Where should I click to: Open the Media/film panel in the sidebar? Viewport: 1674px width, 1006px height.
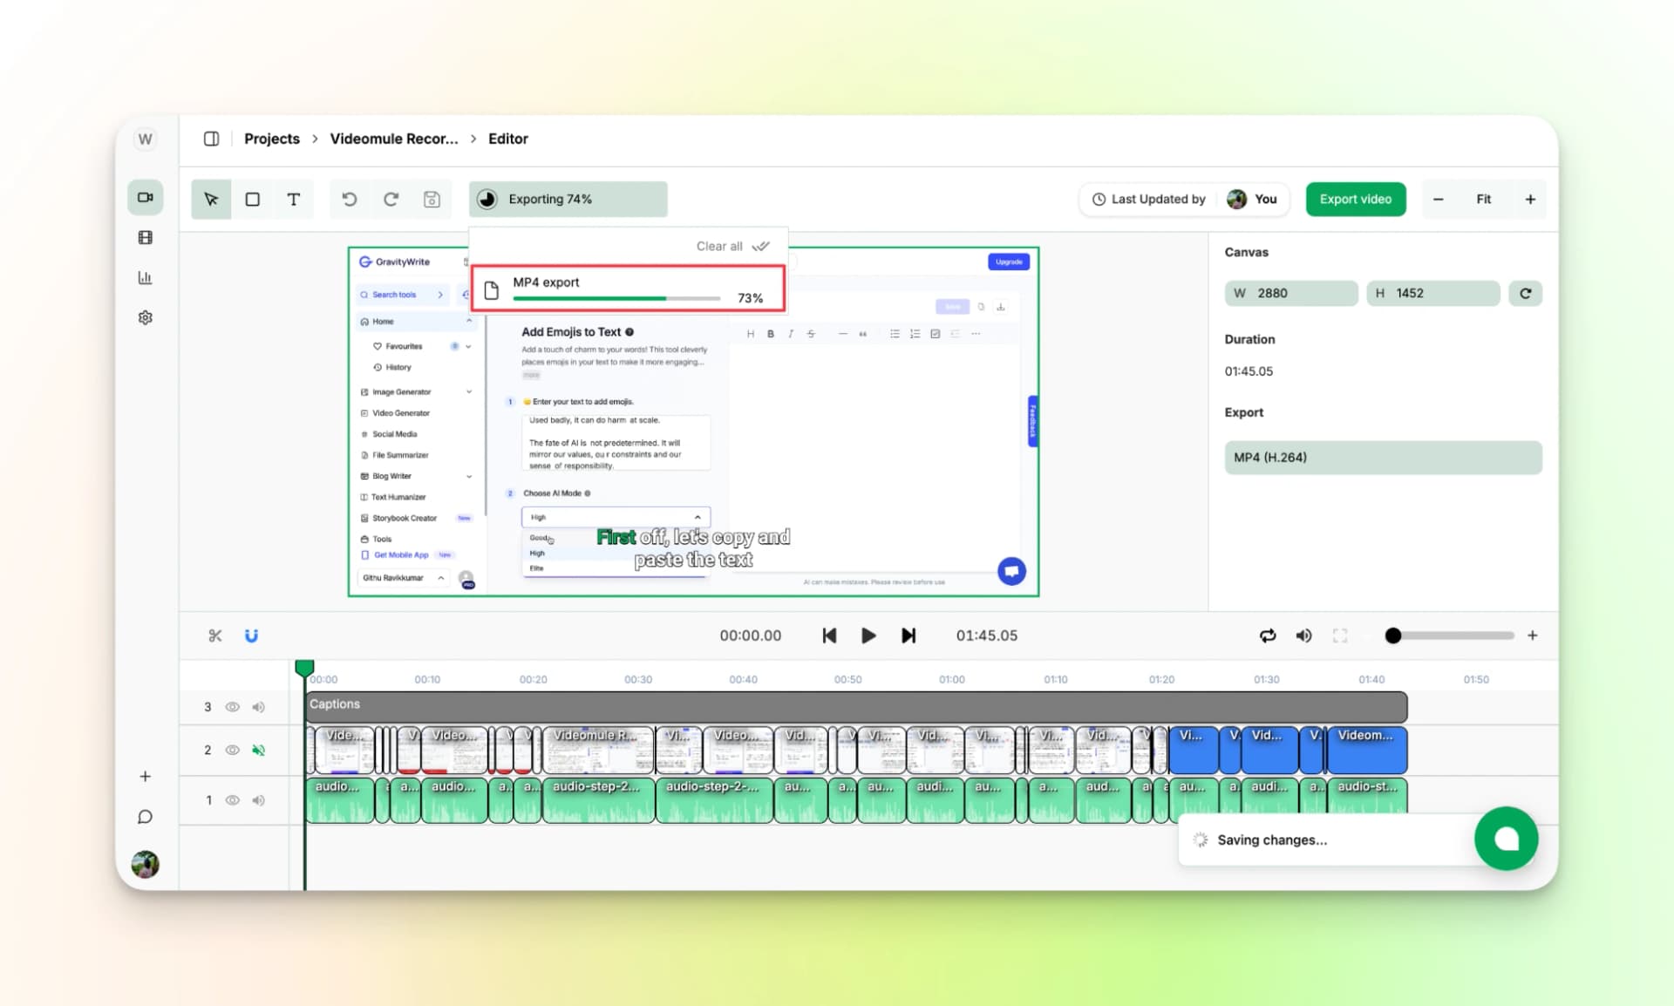145,236
